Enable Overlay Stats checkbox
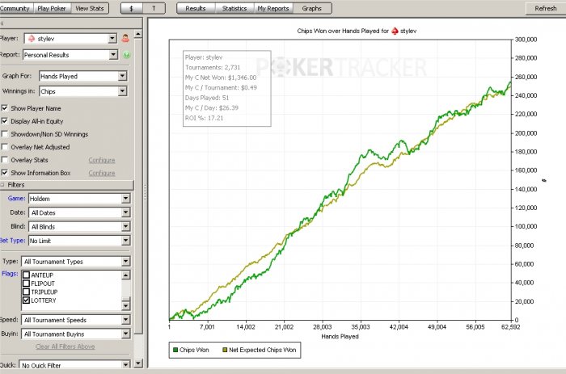This screenshot has width=566, height=374. (4, 160)
